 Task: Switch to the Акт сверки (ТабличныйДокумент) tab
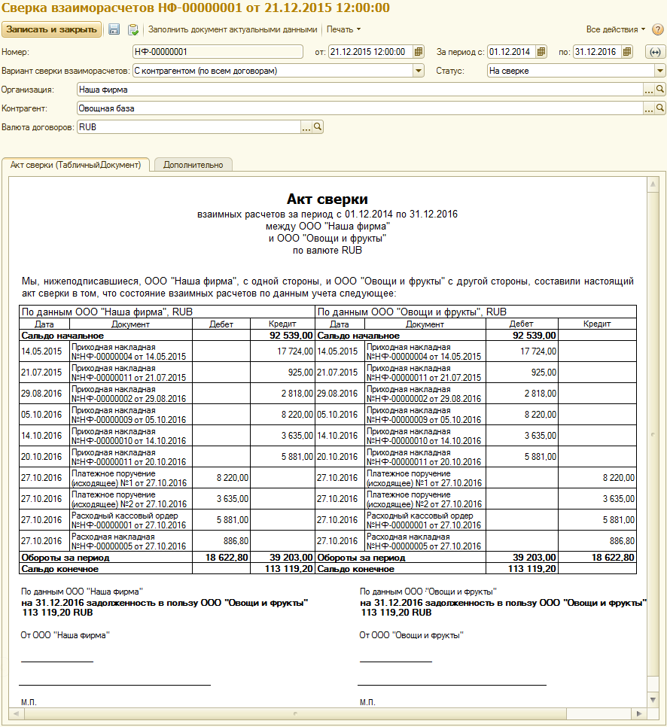(75, 165)
